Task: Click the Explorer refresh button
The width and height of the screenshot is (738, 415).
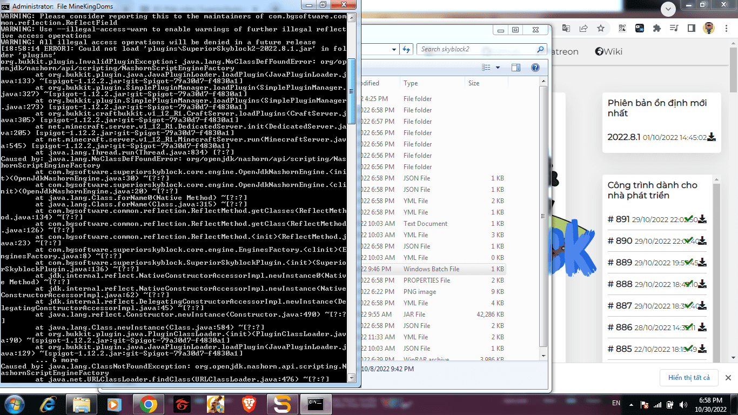Action: pos(407,49)
